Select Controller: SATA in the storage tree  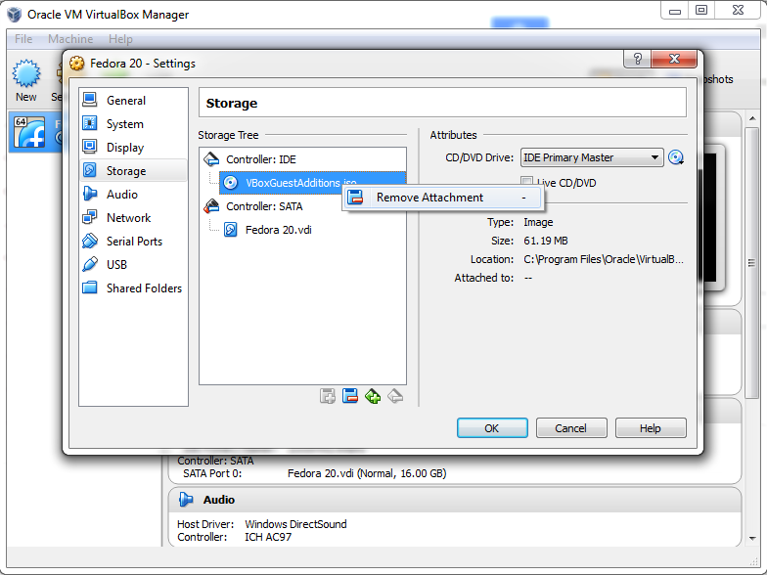(264, 206)
